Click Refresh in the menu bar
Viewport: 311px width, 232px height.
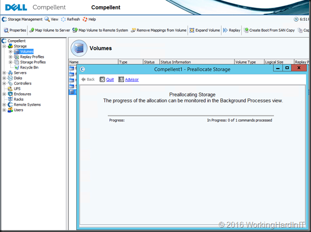[x=71, y=19]
